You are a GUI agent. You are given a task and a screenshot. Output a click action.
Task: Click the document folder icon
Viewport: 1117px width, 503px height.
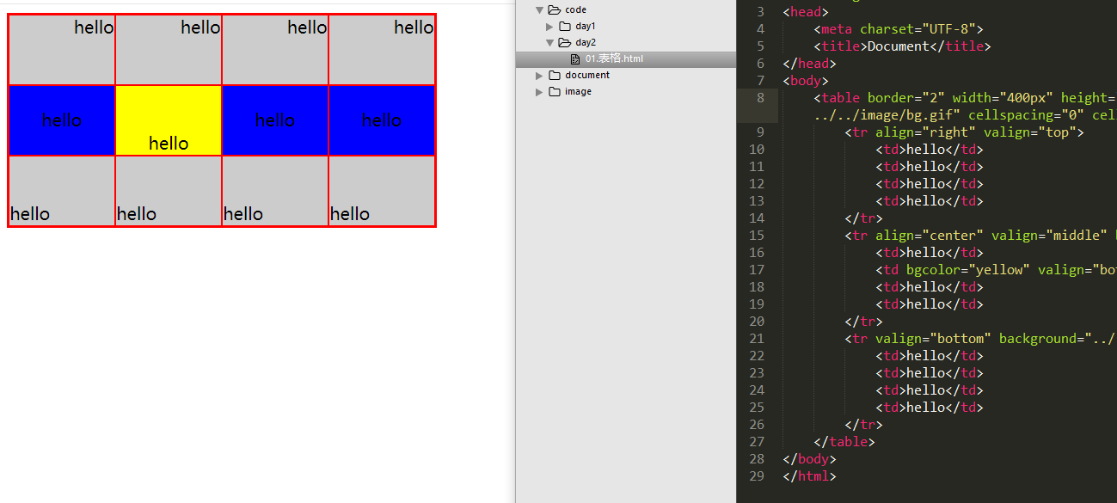pyautogui.click(x=554, y=76)
